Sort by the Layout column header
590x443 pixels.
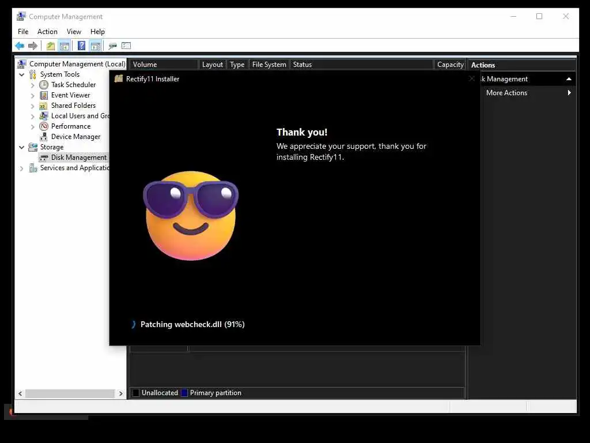(x=212, y=65)
